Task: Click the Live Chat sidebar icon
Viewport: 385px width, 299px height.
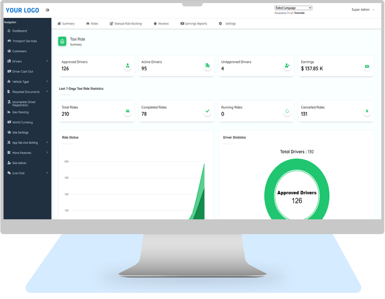Action: [x=9, y=173]
